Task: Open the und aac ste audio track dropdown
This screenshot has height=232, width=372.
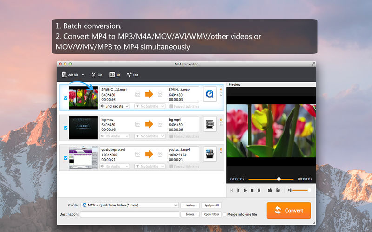Action: [x=114, y=106]
